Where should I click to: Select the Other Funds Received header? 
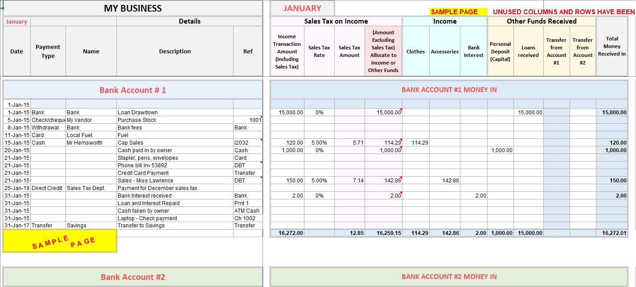(542, 21)
